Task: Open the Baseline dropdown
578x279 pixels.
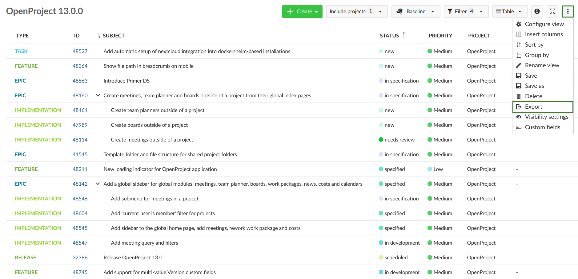Action: click(415, 11)
